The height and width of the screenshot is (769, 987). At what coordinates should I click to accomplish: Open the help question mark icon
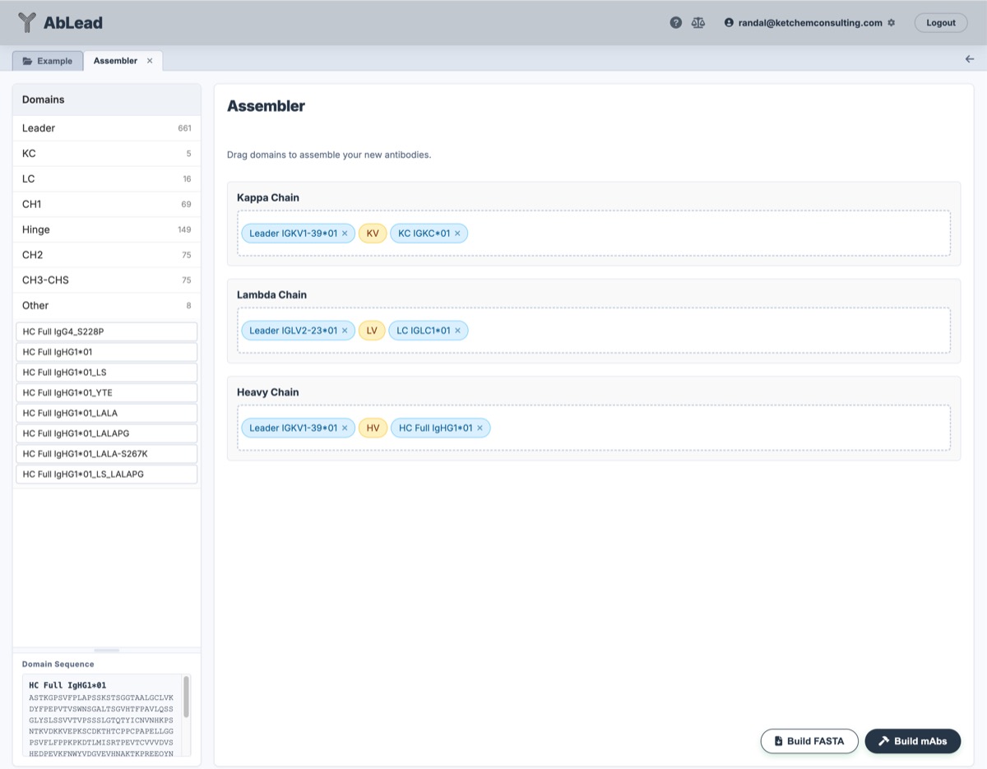tap(675, 23)
